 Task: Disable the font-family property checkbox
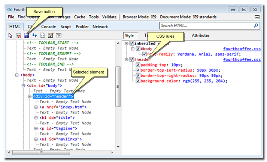(145, 54)
